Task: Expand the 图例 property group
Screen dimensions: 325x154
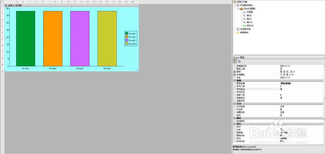Action: pos(234,72)
